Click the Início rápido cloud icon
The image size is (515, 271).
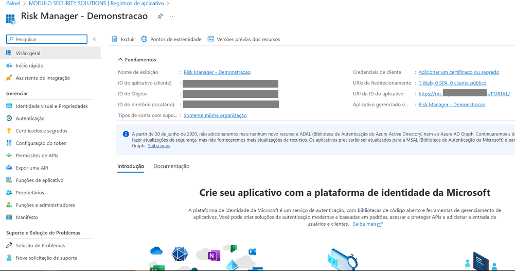click(9, 65)
